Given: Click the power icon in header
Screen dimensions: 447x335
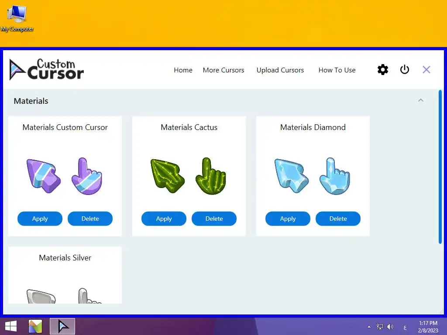Looking at the screenshot, I should point(405,69).
